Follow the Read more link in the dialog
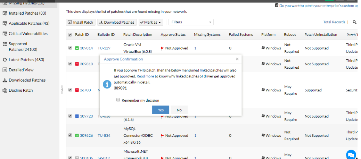Screen dimensions: 361x159 145,76
